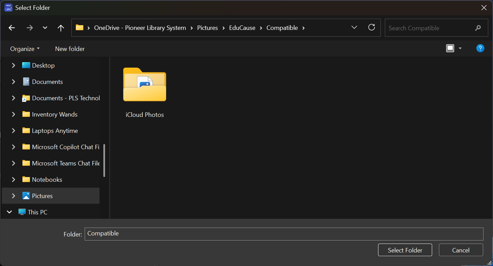The height and width of the screenshot is (266, 493).
Task: Click EduCause in the breadcrumb path
Action: 242,28
